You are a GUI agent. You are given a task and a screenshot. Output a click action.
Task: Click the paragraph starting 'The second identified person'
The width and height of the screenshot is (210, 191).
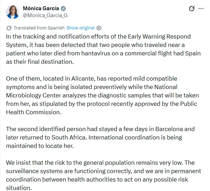coord(100,137)
